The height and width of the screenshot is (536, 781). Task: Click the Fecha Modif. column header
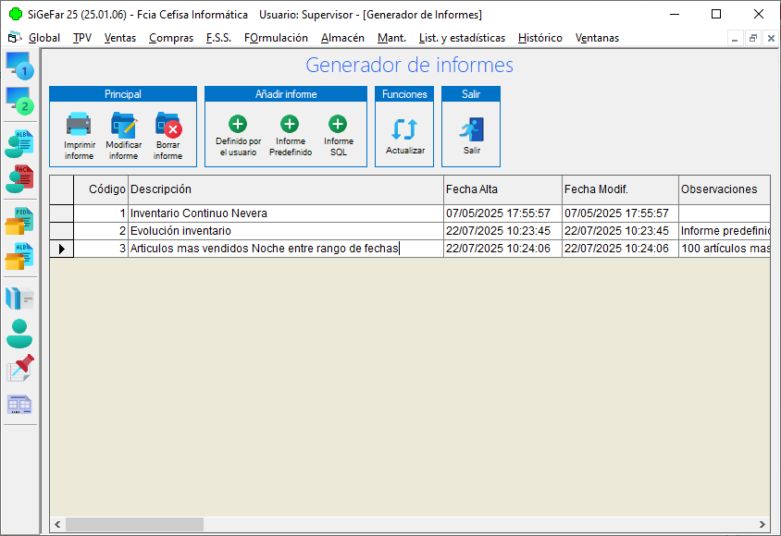pos(620,189)
